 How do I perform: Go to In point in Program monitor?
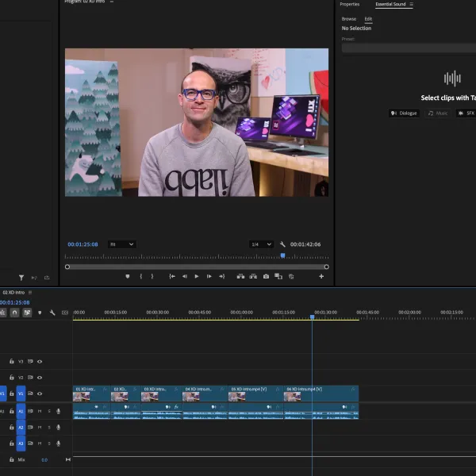[x=172, y=276]
